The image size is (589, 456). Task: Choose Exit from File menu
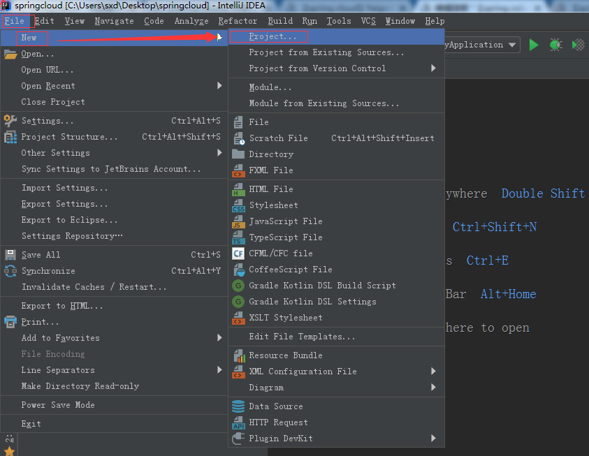114,424
